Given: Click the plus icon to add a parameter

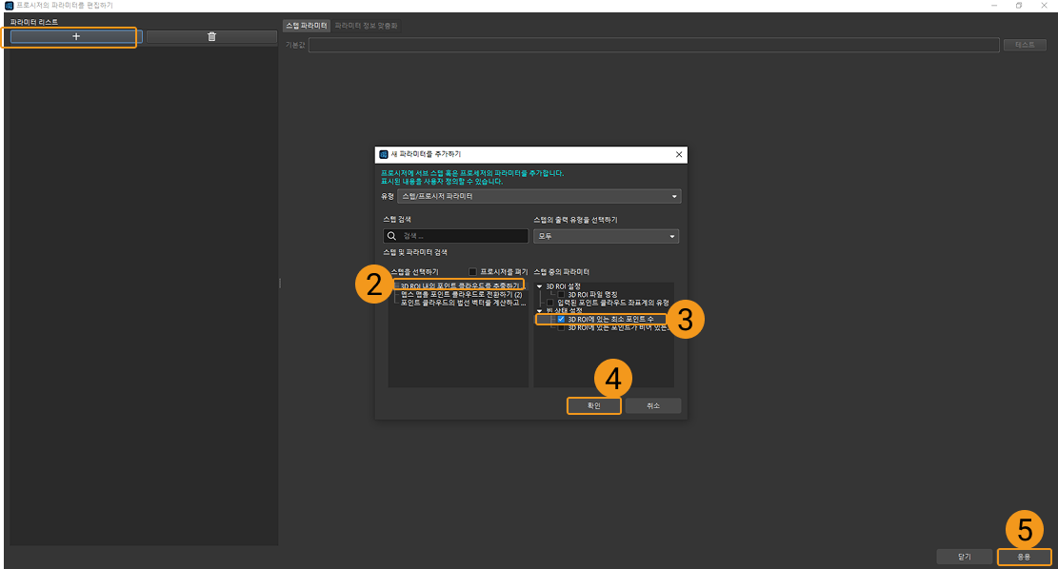Looking at the screenshot, I should click(76, 36).
